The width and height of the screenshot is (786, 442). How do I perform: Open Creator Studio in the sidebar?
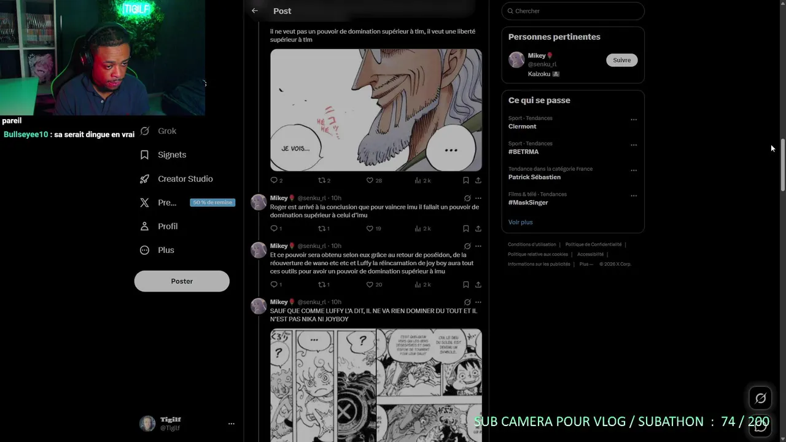coord(176,179)
